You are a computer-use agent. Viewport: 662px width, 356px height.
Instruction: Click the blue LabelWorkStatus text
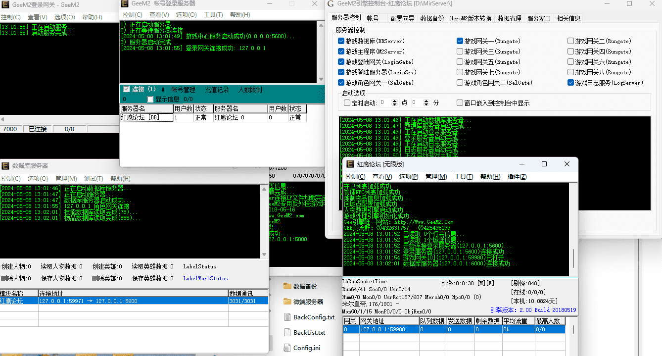pyautogui.click(x=205, y=278)
